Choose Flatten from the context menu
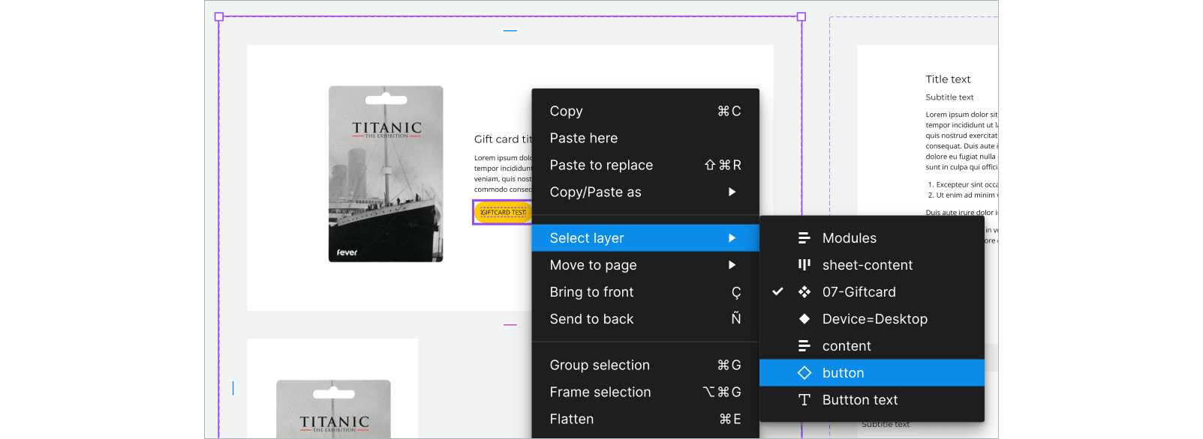1203x439 pixels. pyautogui.click(x=645, y=419)
